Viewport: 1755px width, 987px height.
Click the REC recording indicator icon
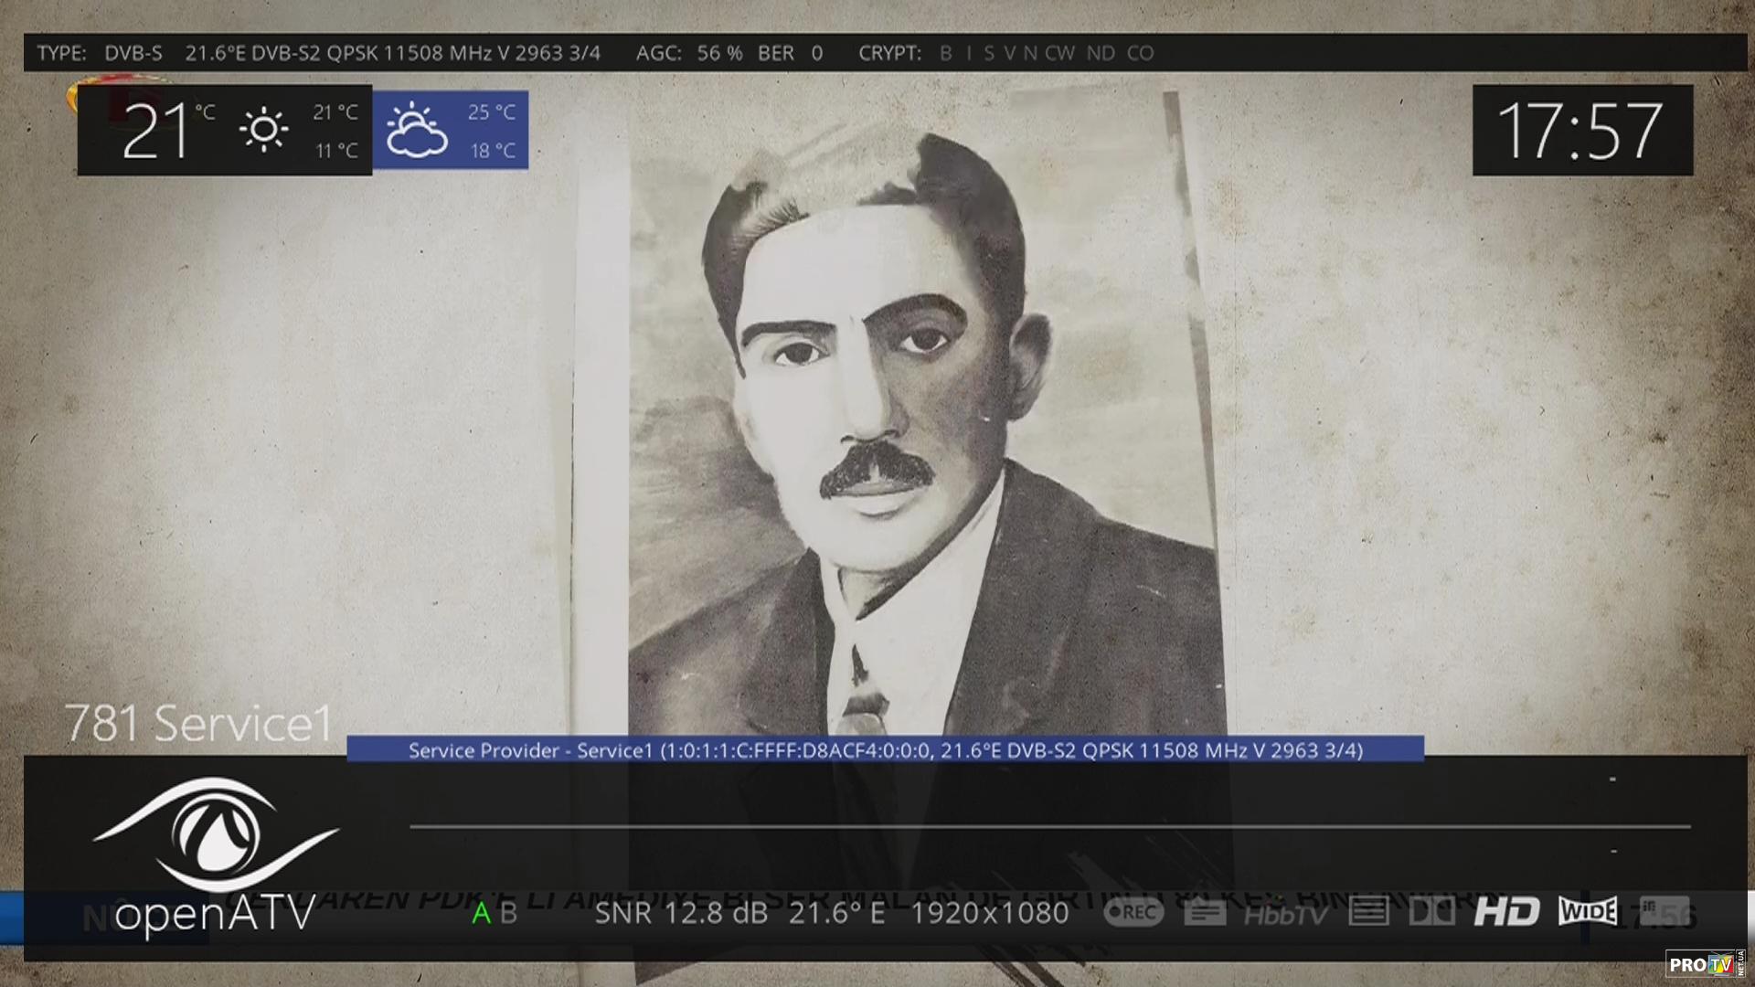pyautogui.click(x=1133, y=912)
